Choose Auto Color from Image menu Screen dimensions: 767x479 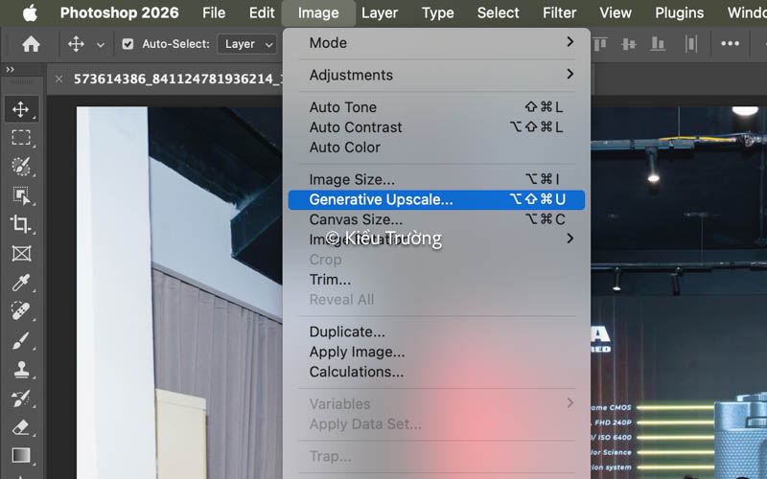tap(436, 148)
